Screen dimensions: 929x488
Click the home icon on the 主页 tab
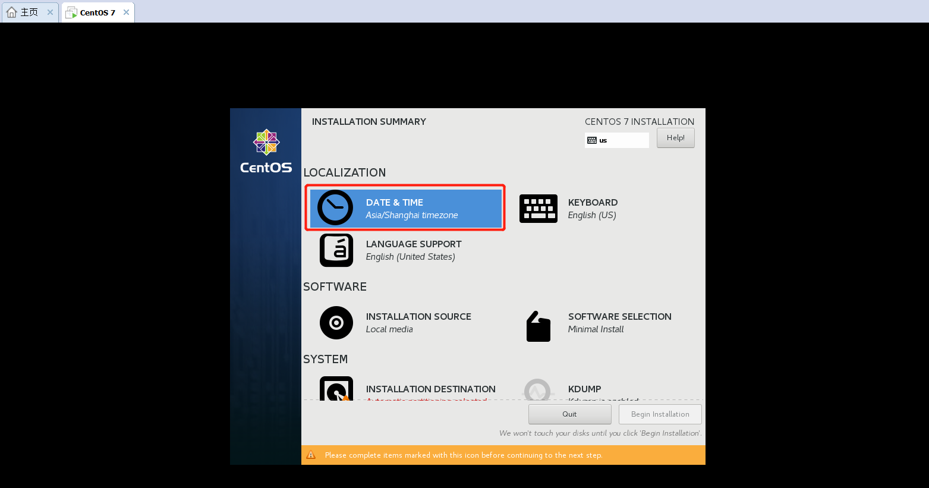[x=11, y=12]
